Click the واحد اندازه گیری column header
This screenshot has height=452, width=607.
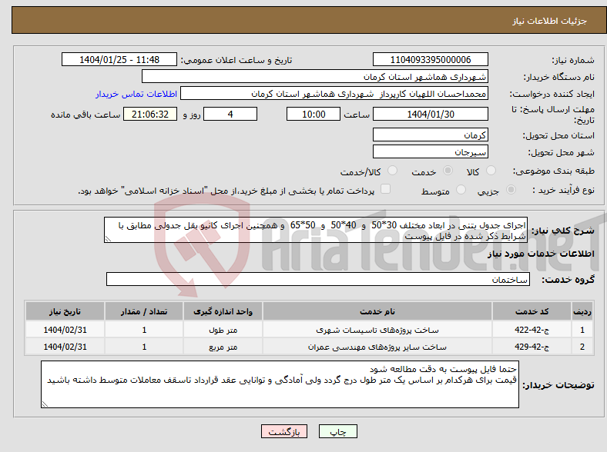click(223, 311)
